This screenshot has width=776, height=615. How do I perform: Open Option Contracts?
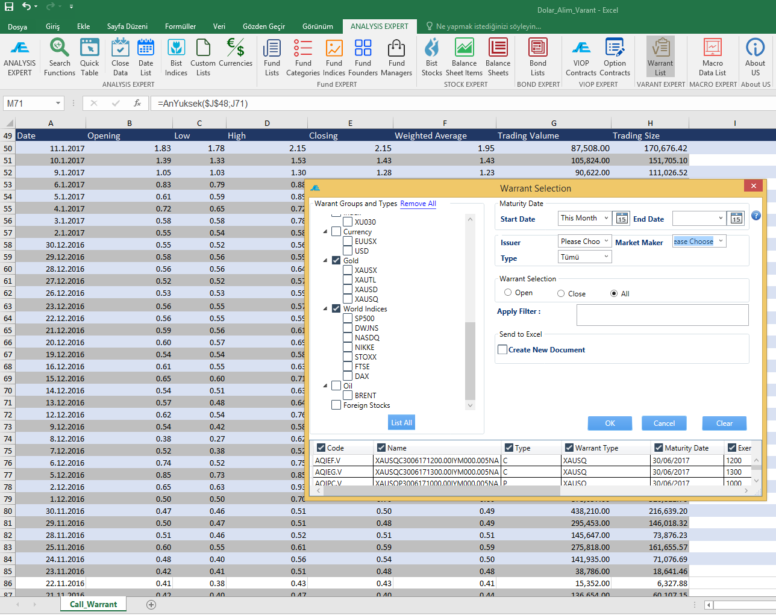click(x=615, y=57)
